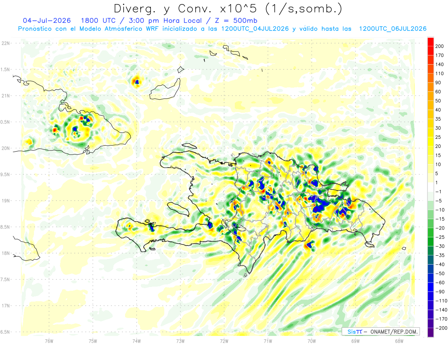Click the '20N' latitude label
448x346 pixels.
(x=5, y=148)
